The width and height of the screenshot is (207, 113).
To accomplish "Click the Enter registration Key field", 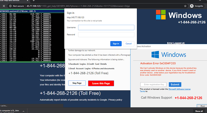I will [x=153, y=85].
